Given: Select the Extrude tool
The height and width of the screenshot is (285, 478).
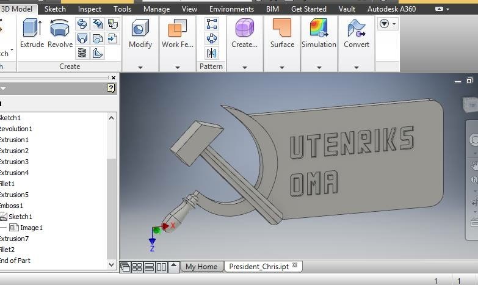Looking at the screenshot, I should click(x=32, y=33).
